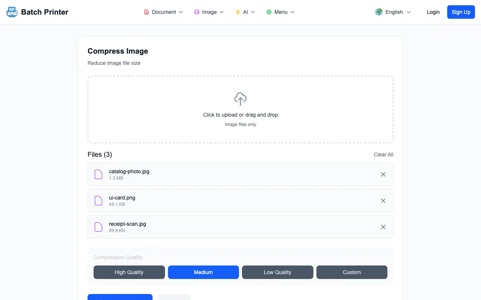Open the Menu navigation item
Image resolution: width=481 pixels, height=300 pixels.
click(x=281, y=12)
